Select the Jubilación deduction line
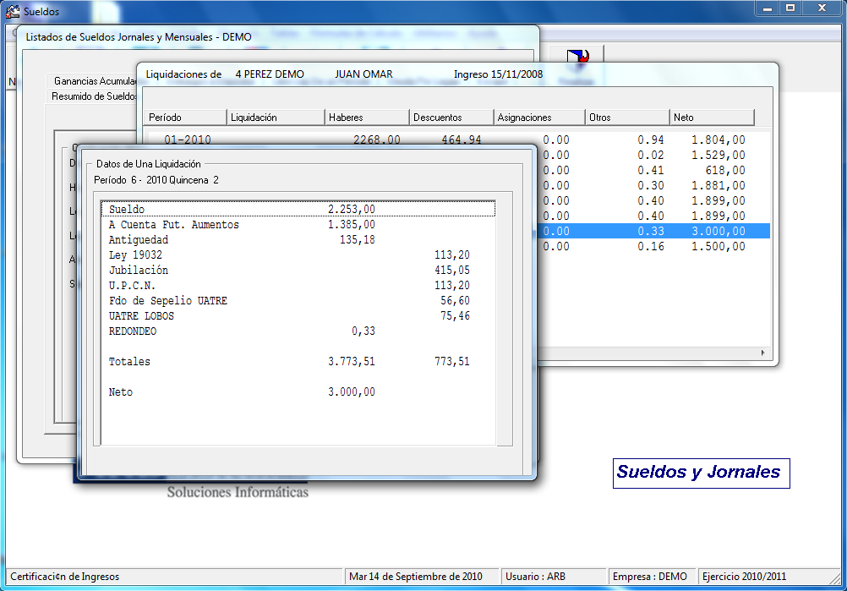The width and height of the screenshot is (847, 591). [x=298, y=270]
